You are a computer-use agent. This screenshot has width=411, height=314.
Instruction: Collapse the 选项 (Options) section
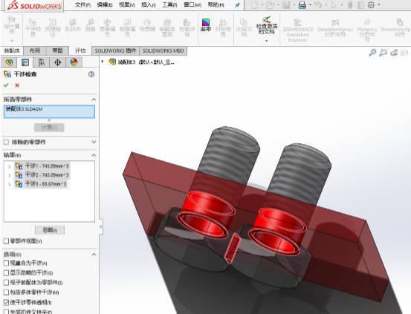(x=94, y=255)
